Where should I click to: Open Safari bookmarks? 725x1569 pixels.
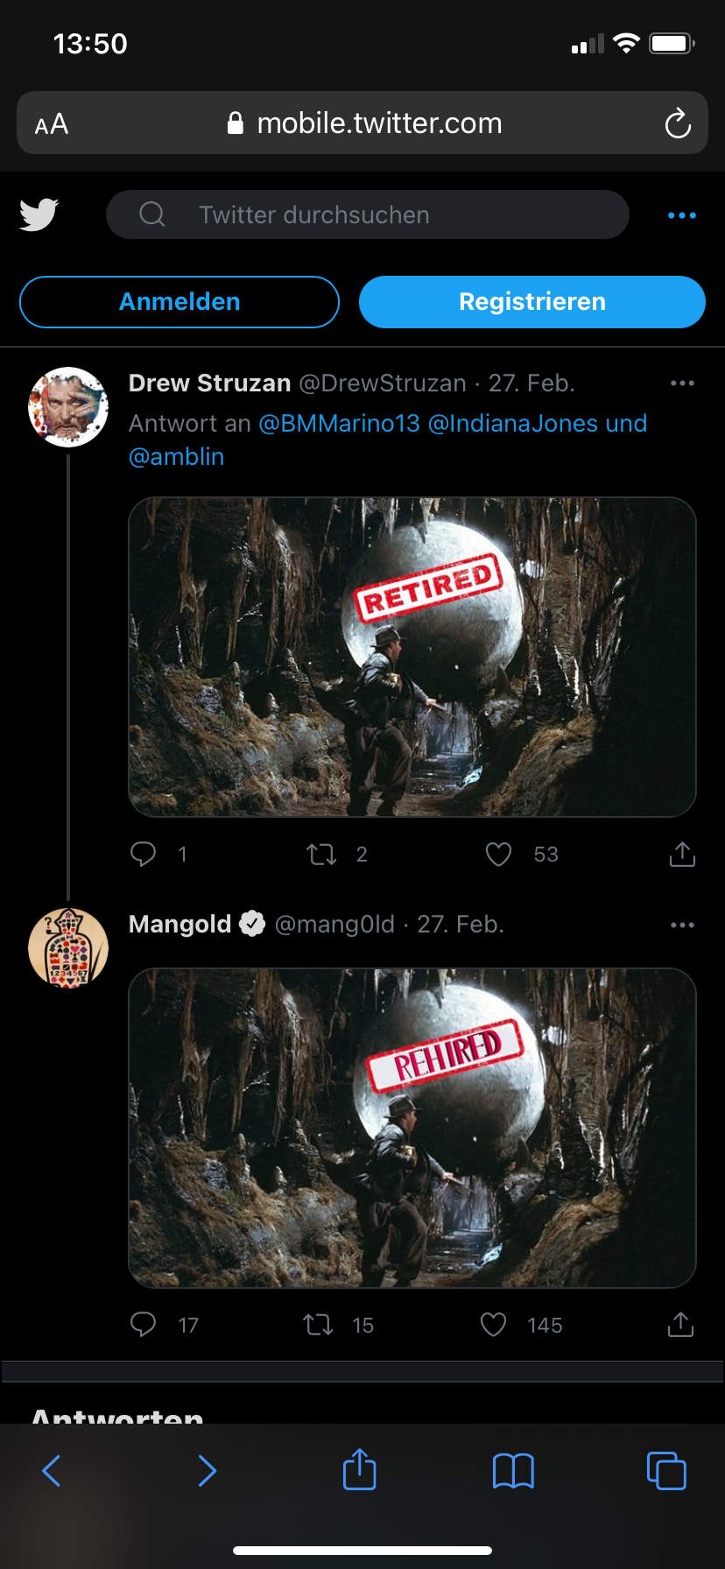tap(513, 1471)
